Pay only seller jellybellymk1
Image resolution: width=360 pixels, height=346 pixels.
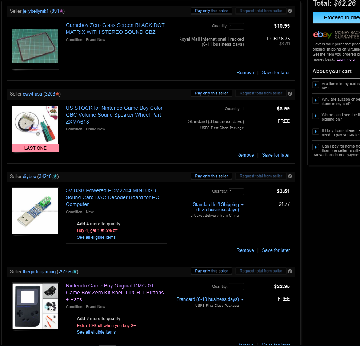click(x=211, y=11)
